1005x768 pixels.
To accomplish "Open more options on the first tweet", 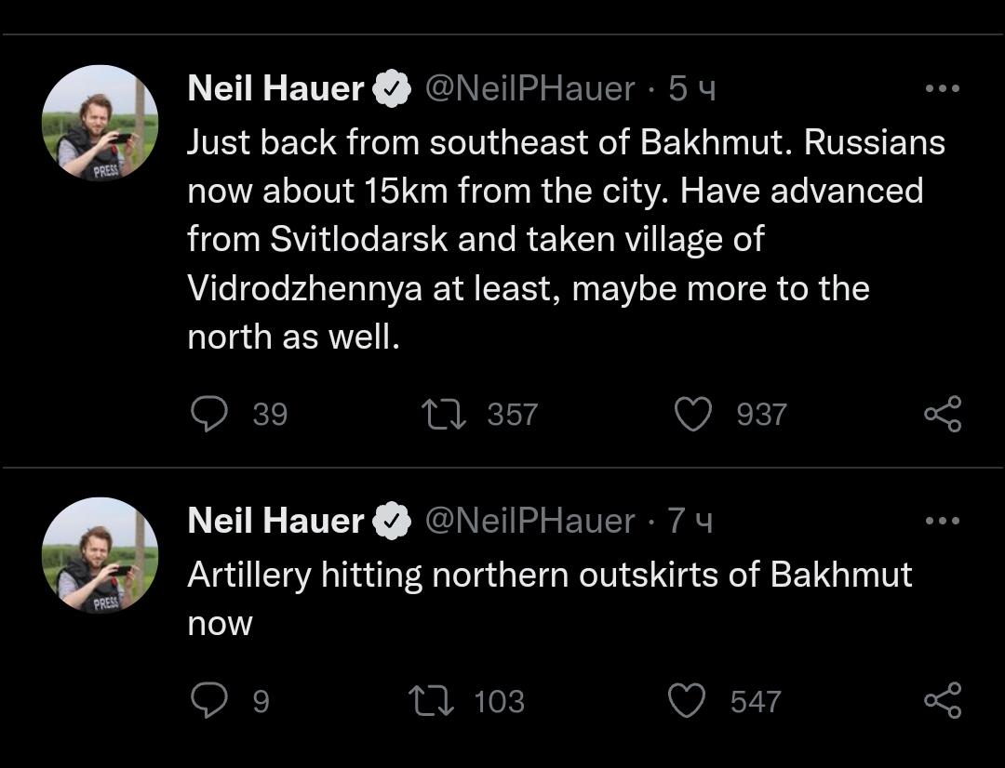I will 942,89.
